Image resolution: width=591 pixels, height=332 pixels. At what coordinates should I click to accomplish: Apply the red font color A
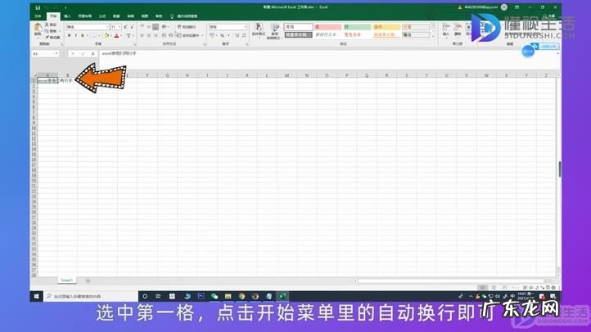pos(116,35)
